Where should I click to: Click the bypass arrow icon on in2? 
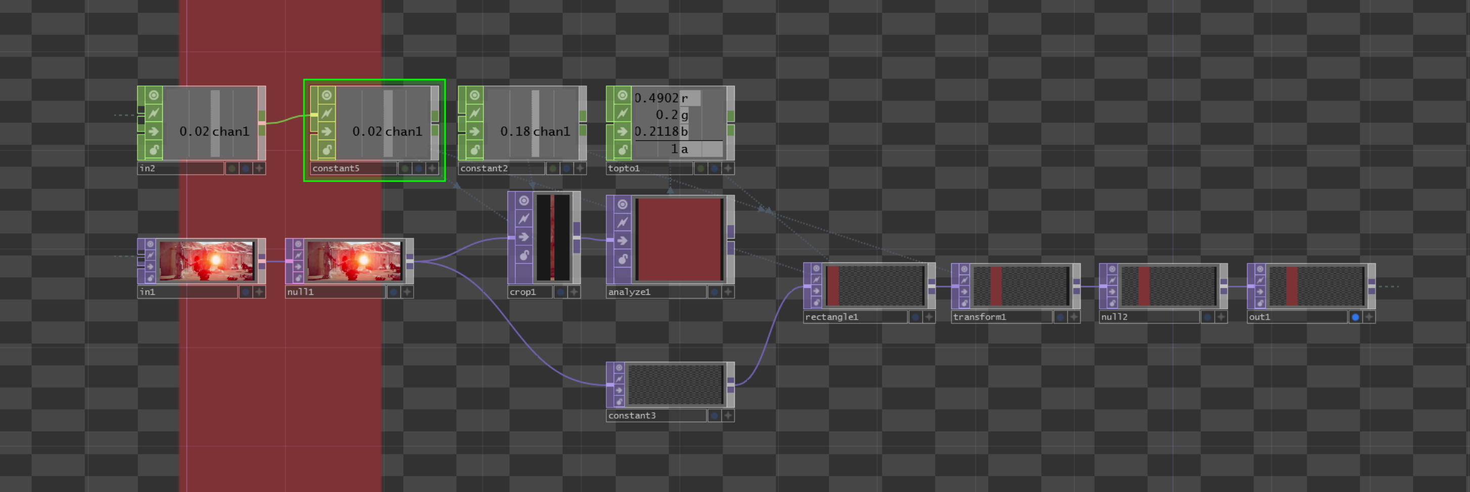pos(154,132)
